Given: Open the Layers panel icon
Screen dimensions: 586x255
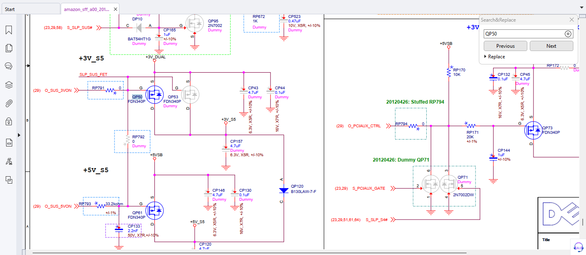Looking at the screenshot, I should click(x=9, y=85).
